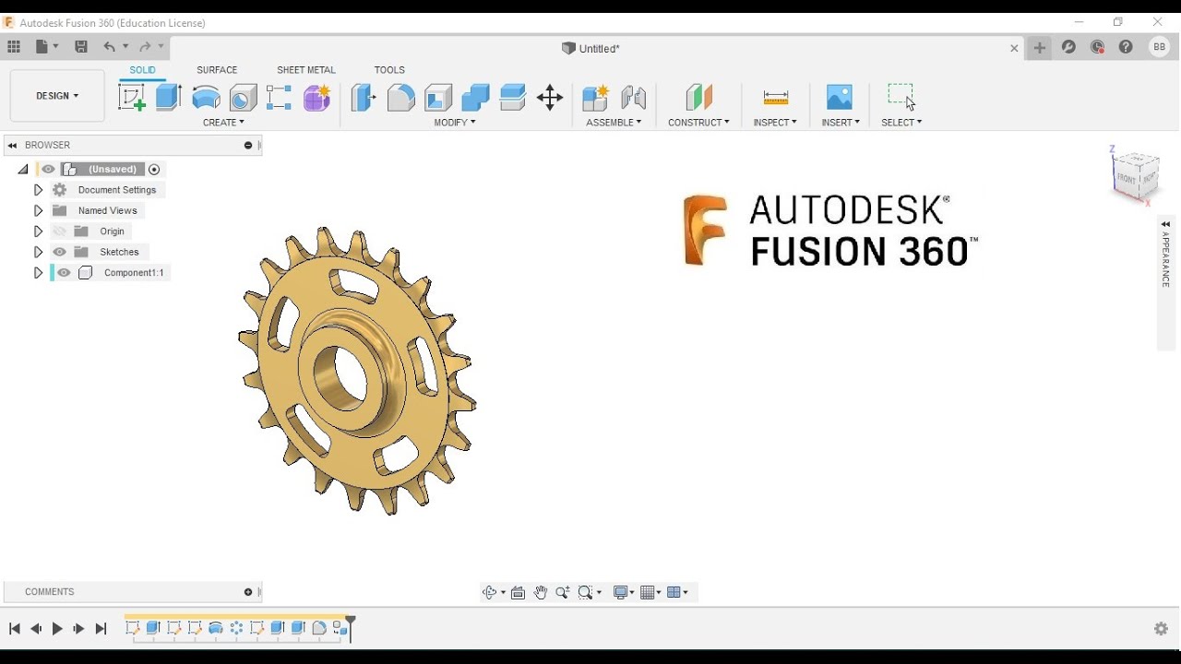Toggle visibility of the Unsaved root component
Image resolution: width=1181 pixels, height=664 pixels.
click(x=48, y=169)
